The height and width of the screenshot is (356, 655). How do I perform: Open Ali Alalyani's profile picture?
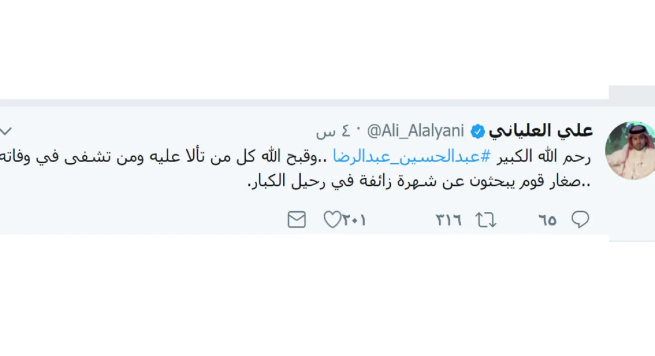(x=630, y=150)
